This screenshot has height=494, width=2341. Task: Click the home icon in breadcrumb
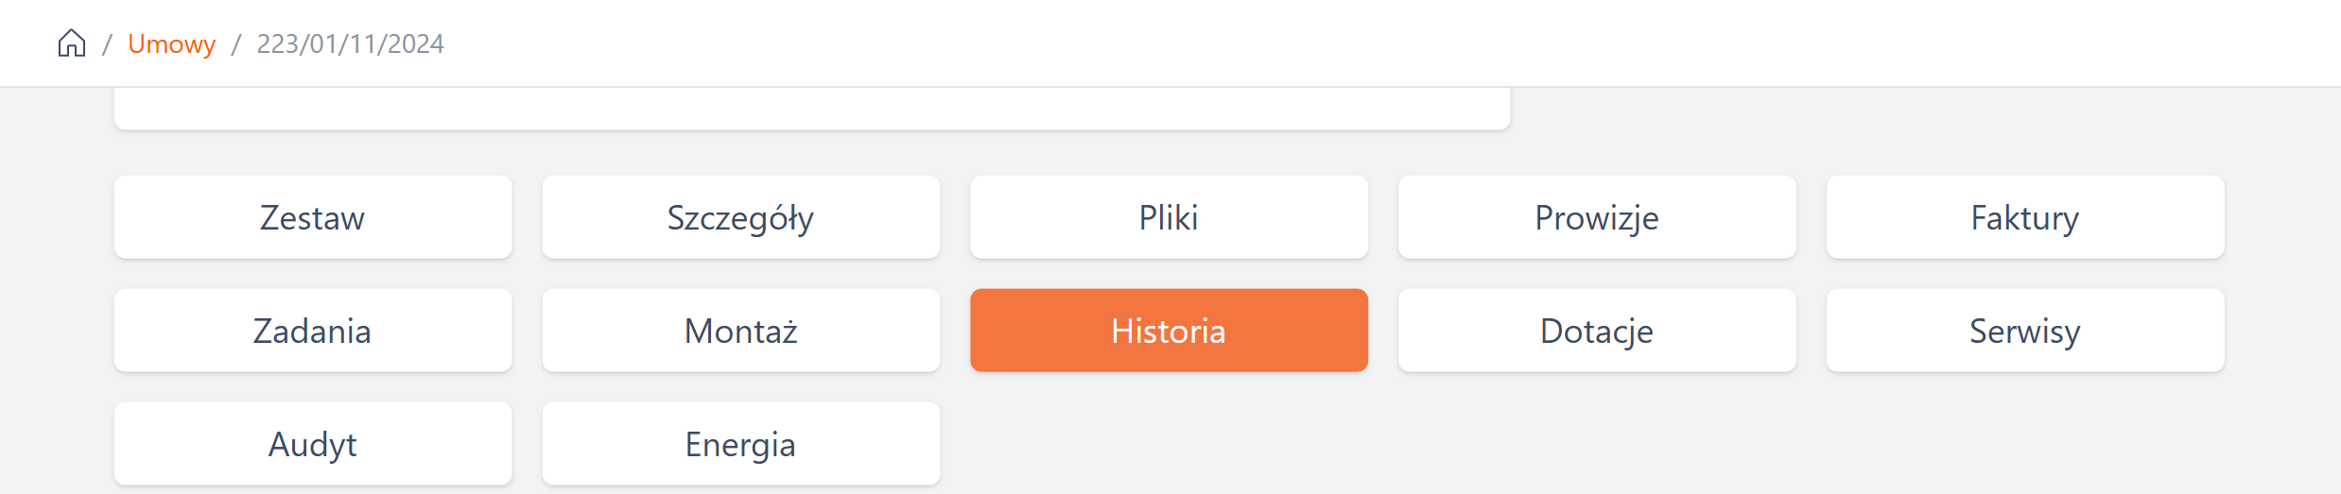pyautogui.click(x=72, y=43)
